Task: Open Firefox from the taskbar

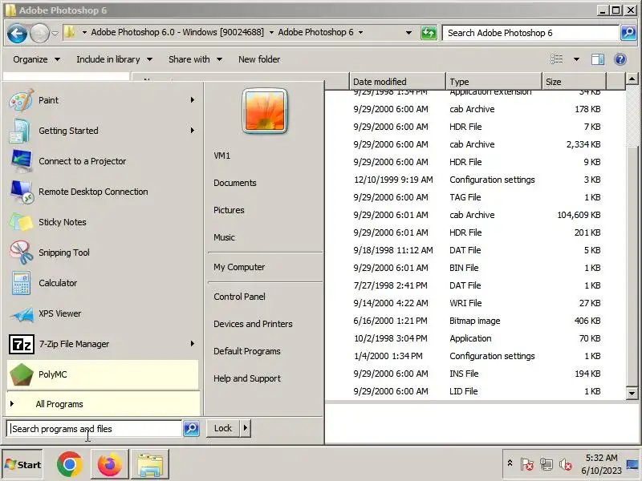Action: coord(109,464)
